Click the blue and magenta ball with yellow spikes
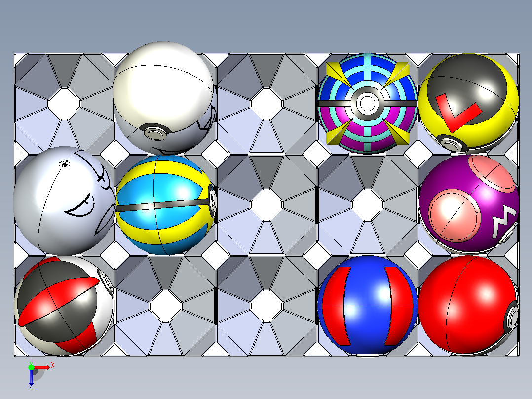The height and width of the screenshot is (399, 532). point(368,104)
